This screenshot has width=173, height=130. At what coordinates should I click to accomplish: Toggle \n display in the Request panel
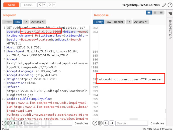tap(26, 22)
